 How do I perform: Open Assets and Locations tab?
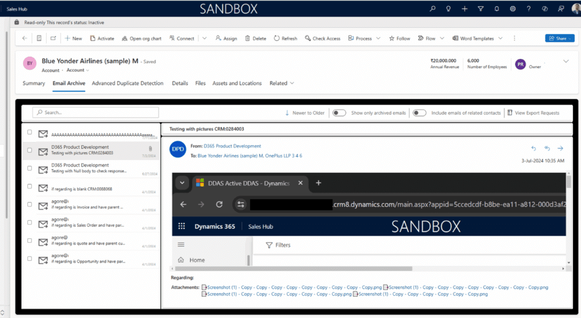[237, 83]
